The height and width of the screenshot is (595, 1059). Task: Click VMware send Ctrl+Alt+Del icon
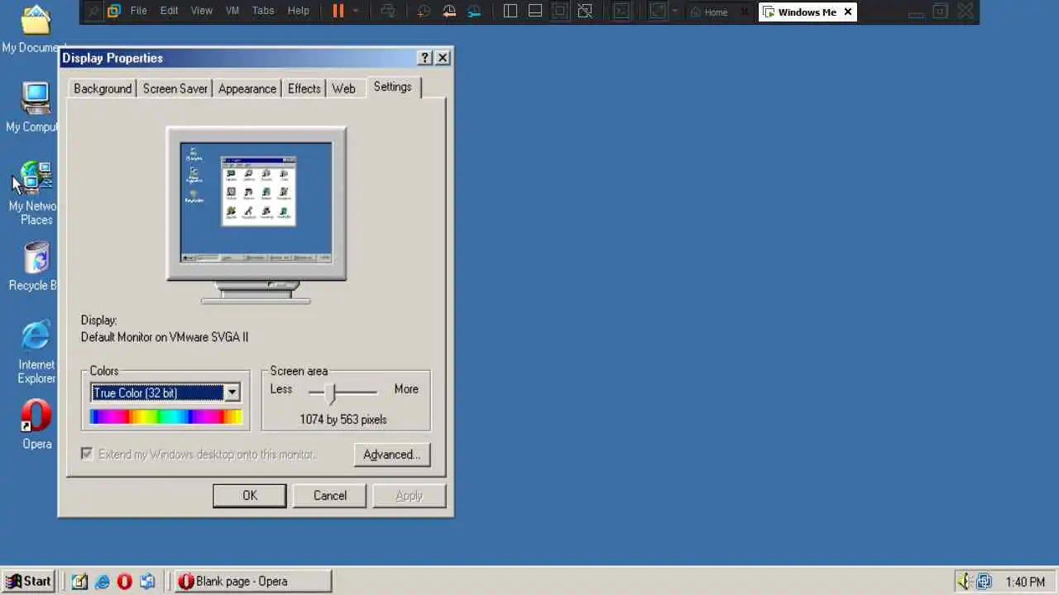pos(388,12)
